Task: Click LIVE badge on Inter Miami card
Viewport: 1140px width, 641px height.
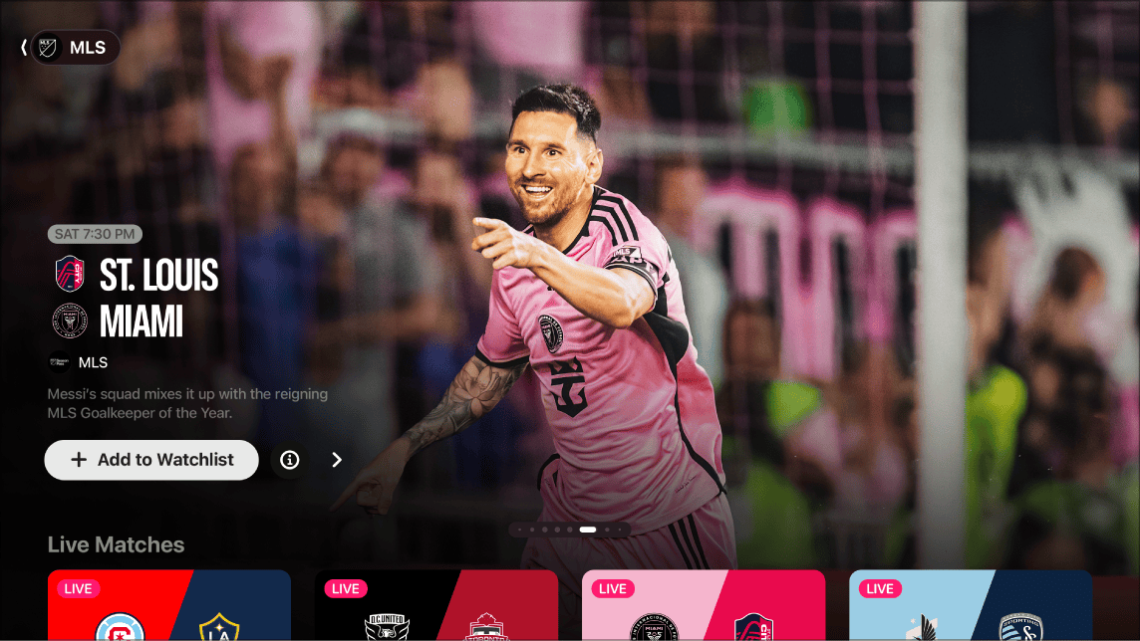Action: point(613,588)
